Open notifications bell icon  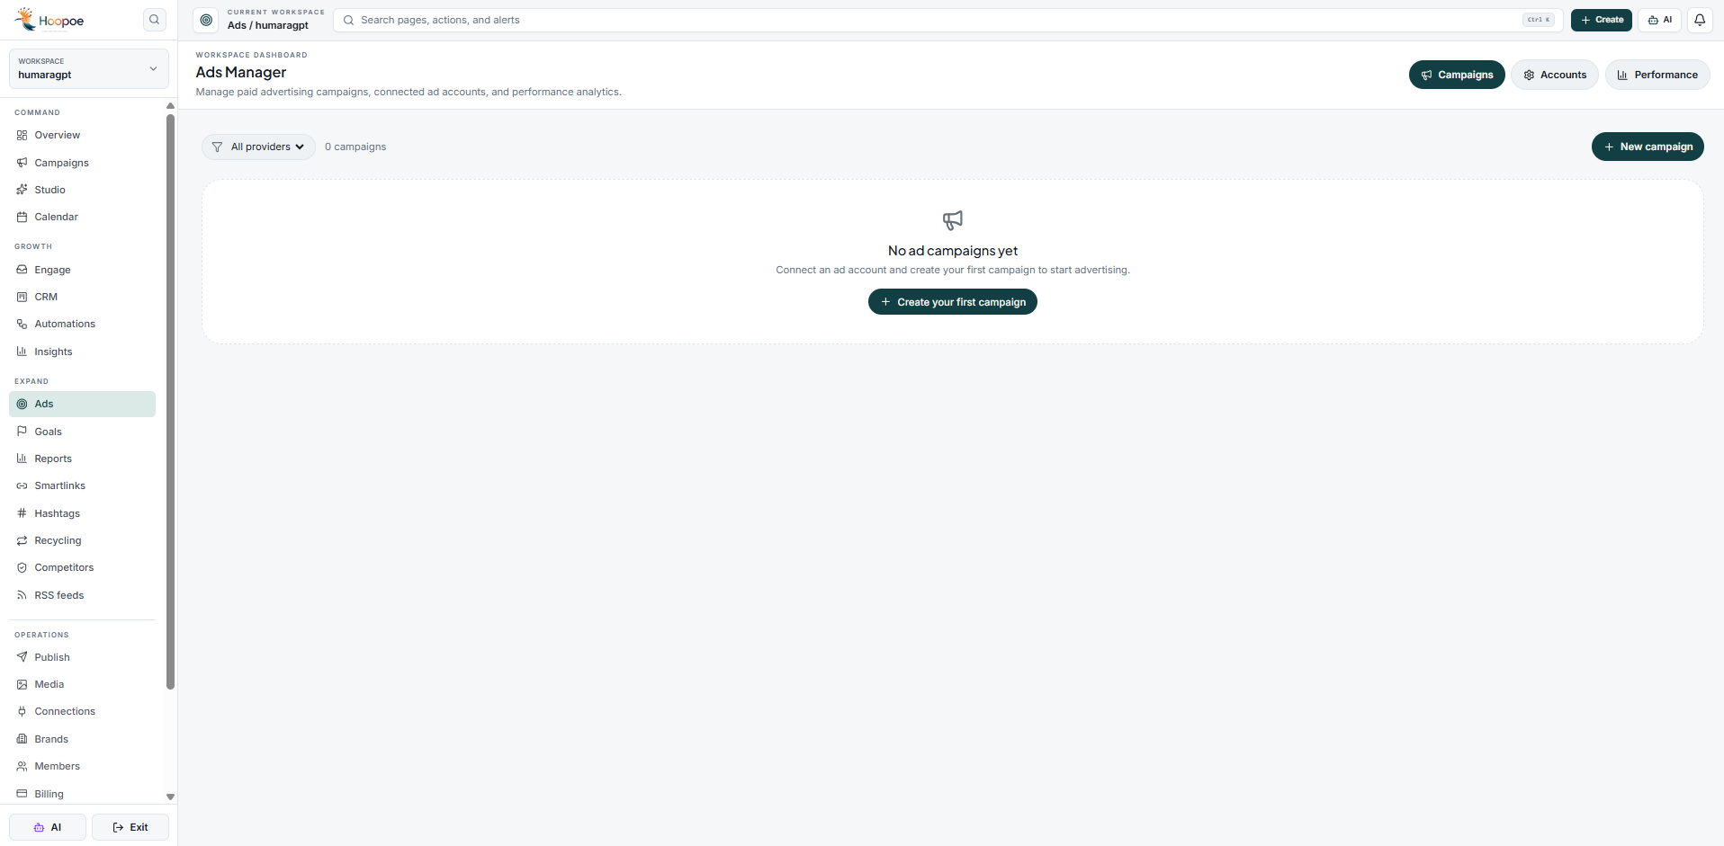tap(1700, 20)
